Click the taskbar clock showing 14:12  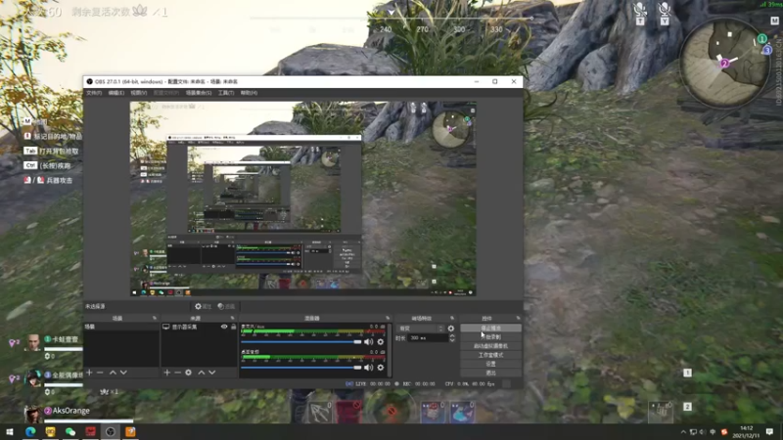pos(746,432)
